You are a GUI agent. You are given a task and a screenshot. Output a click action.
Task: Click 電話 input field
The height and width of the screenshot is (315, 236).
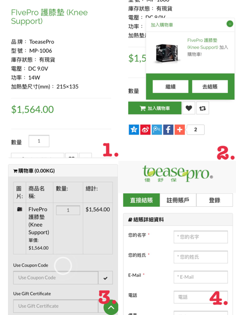[x=201, y=297]
